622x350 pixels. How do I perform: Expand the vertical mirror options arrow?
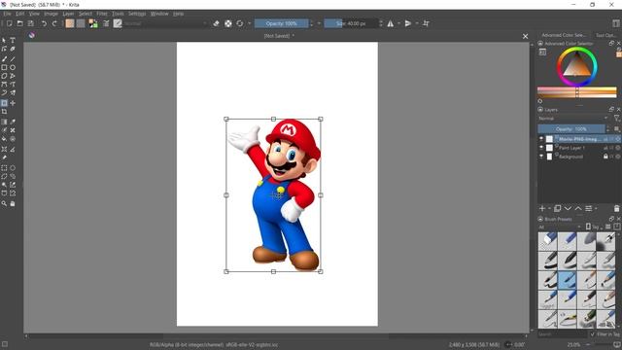coord(417,23)
